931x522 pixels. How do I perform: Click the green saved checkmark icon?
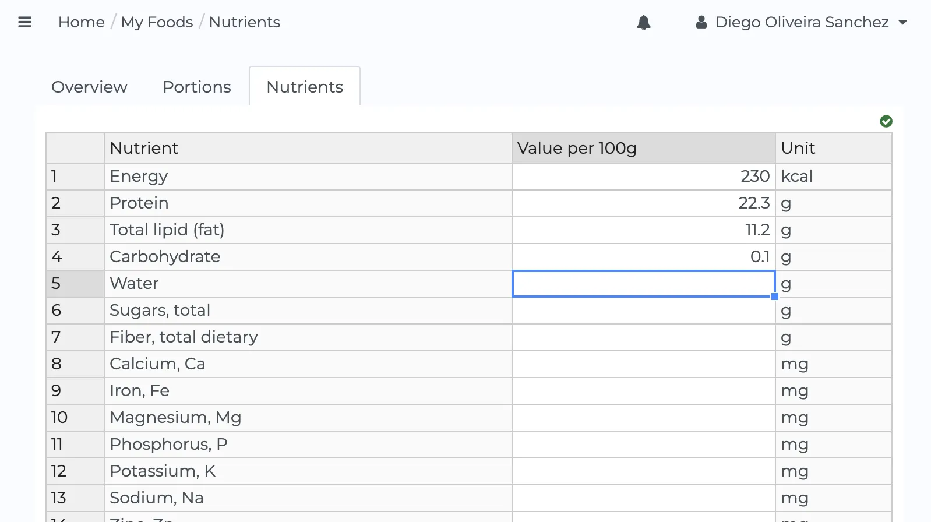coord(886,121)
